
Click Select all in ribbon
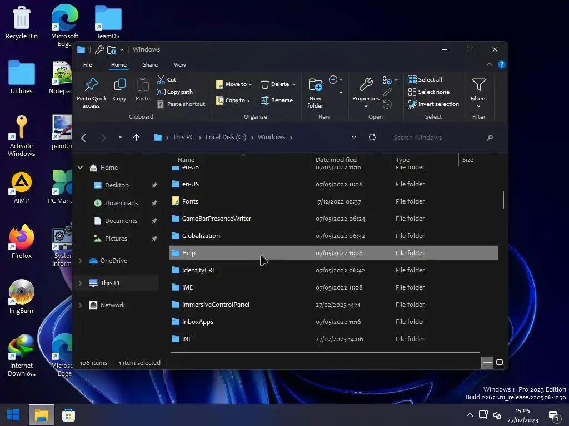(x=425, y=80)
